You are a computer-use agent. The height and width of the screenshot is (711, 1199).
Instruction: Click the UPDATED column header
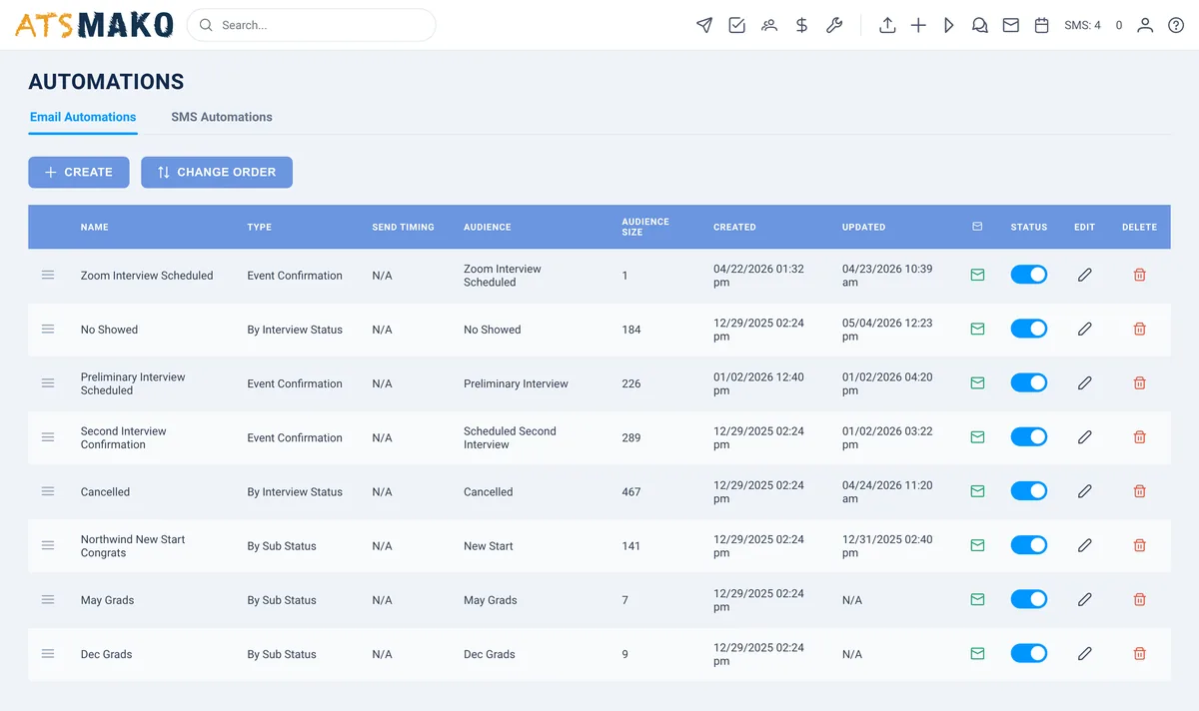click(x=863, y=227)
